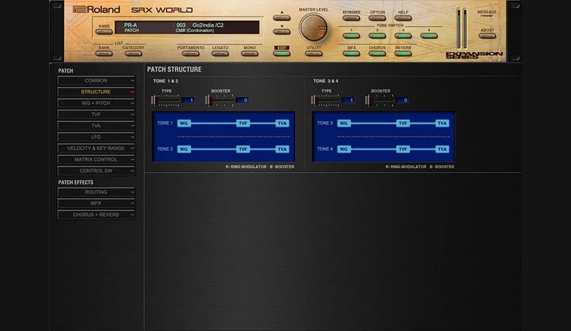This screenshot has height=331, width=571.
Task: Open the CHORUS + REVERB tab
Action: click(x=96, y=215)
